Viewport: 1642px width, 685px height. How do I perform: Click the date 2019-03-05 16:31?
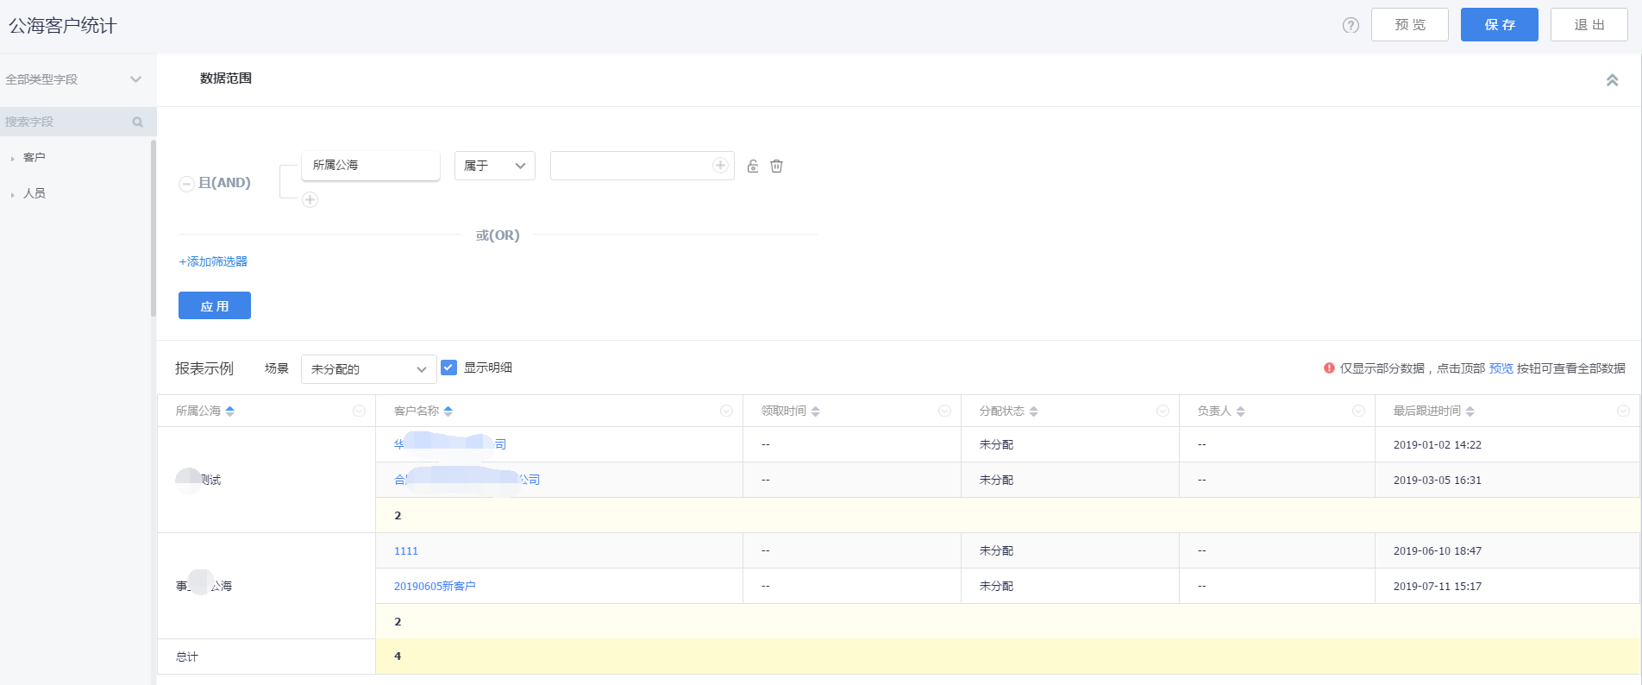tap(1438, 481)
